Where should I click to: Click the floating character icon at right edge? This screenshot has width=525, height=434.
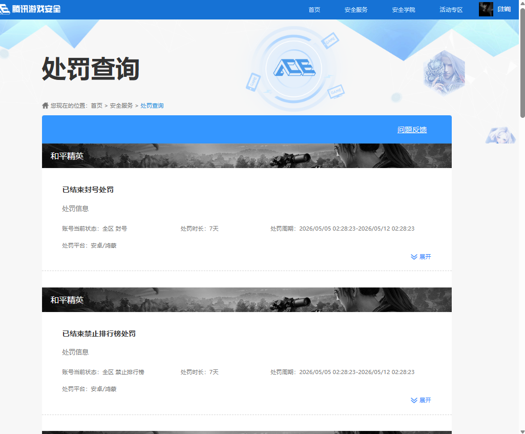(x=500, y=135)
